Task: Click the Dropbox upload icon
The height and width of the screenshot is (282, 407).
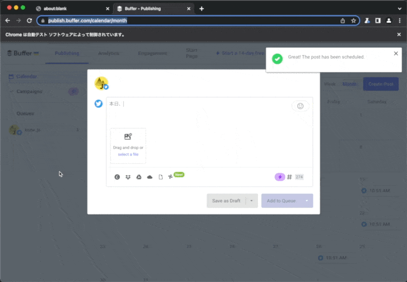Action: point(128,177)
